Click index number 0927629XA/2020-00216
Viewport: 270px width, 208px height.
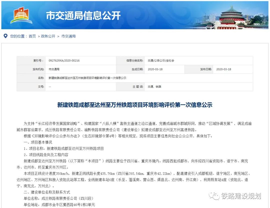point(64,61)
